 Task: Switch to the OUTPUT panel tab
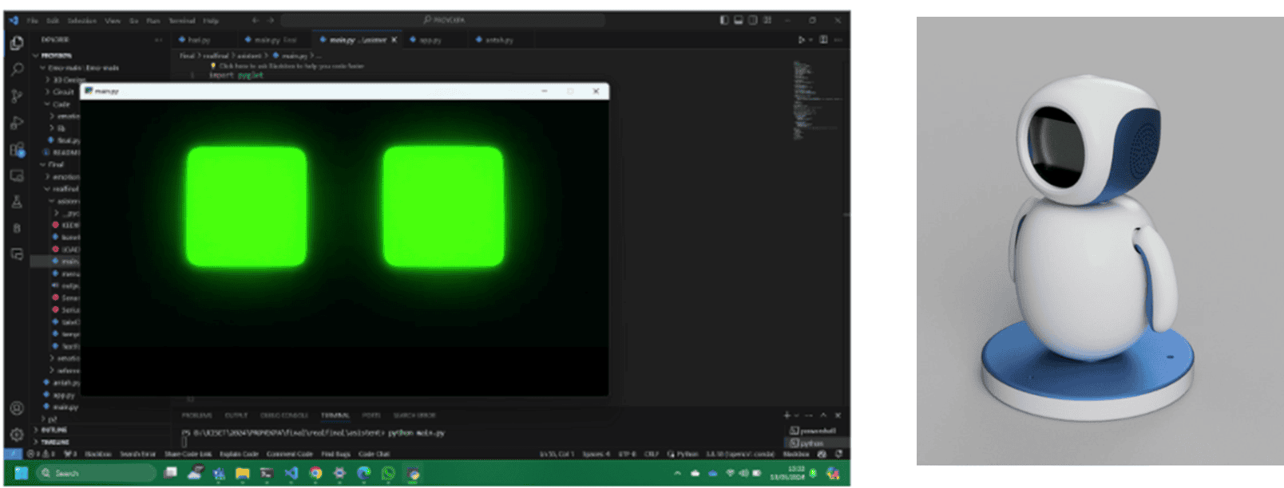236,415
